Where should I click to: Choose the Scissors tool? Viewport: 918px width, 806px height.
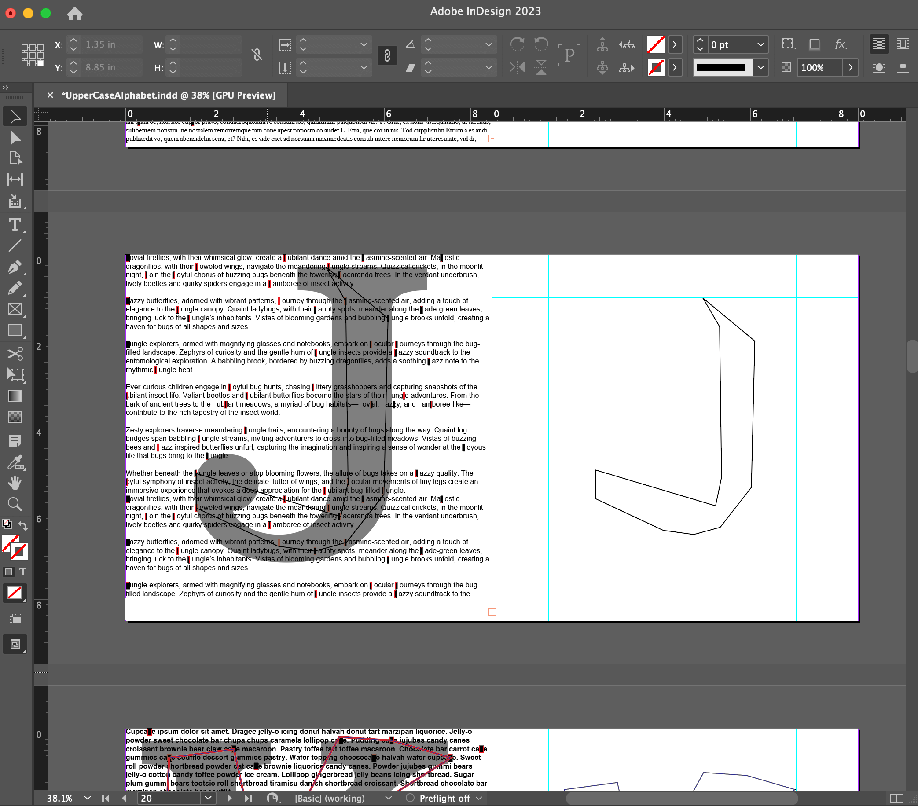click(x=15, y=353)
